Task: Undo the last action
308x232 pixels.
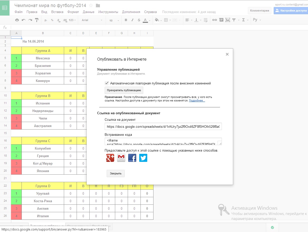Action: coord(24,20)
